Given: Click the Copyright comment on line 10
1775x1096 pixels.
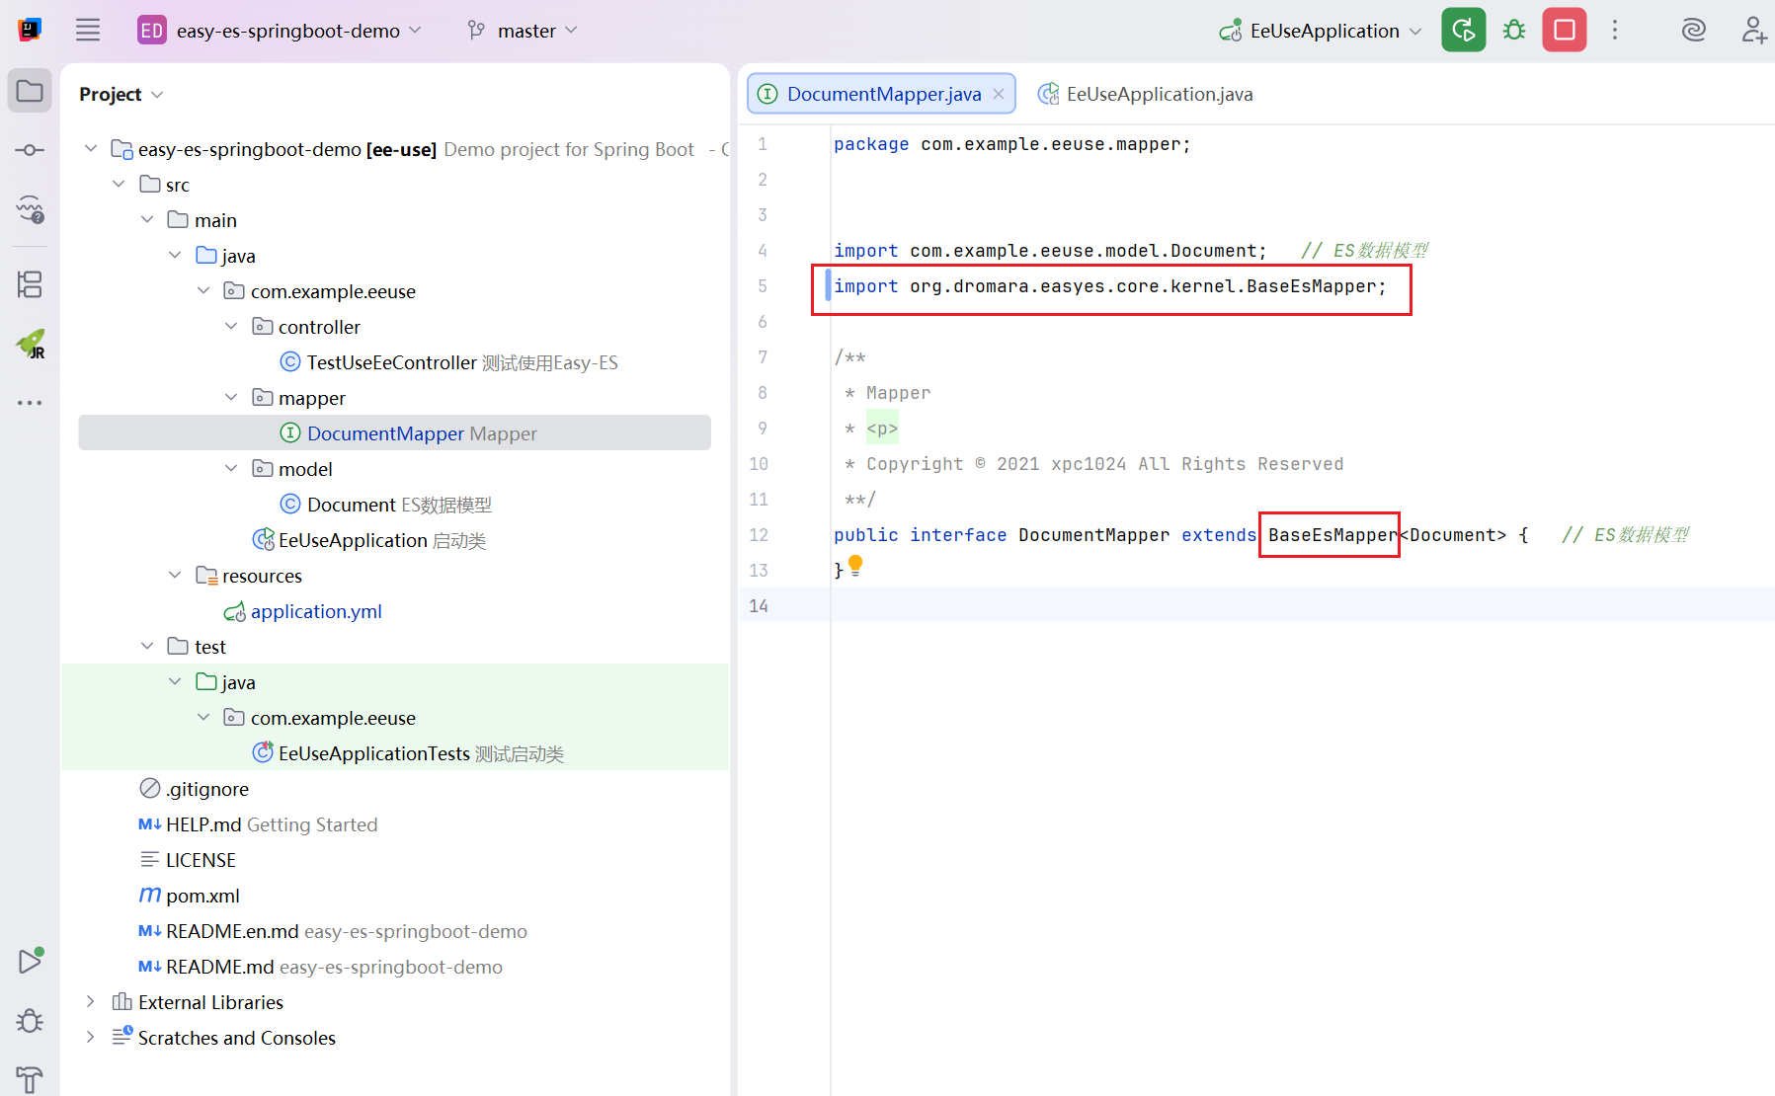Looking at the screenshot, I should point(1093,464).
